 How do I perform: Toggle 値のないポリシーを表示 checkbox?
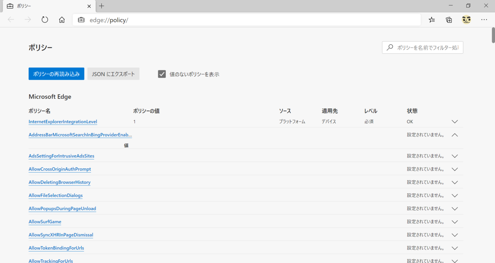pos(162,74)
